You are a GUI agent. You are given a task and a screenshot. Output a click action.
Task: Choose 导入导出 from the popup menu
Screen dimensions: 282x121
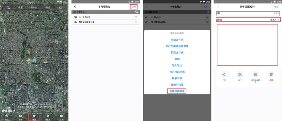click(177, 65)
